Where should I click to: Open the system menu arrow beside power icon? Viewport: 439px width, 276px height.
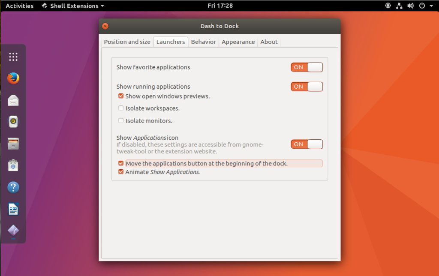click(431, 6)
